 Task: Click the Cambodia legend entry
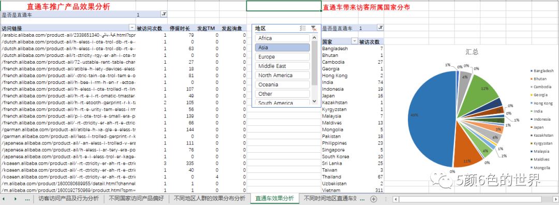coord(541,87)
